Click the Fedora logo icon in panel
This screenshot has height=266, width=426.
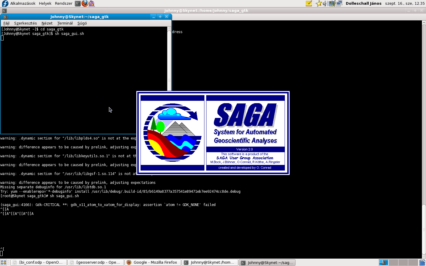[x=5, y=3]
